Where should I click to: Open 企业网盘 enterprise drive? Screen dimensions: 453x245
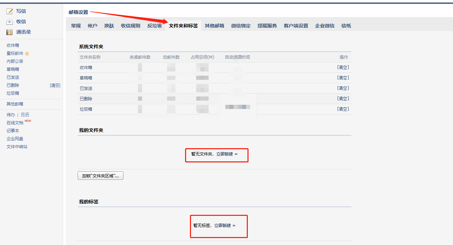[x=15, y=139]
